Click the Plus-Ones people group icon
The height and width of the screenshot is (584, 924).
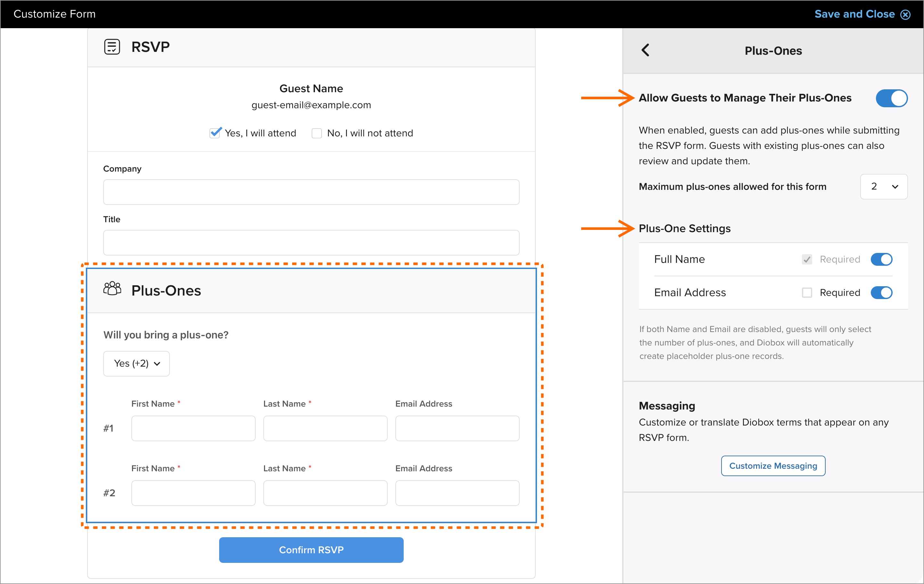point(112,288)
